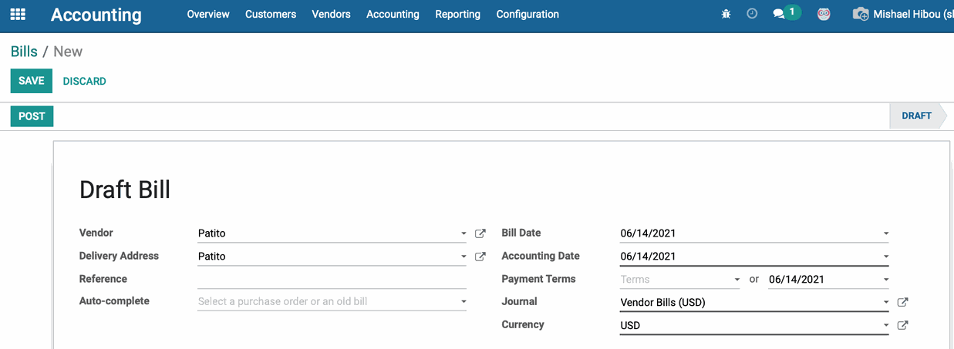The height and width of the screenshot is (349, 954).
Task: Open the Bill Date picker dropdown
Action: point(886,233)
